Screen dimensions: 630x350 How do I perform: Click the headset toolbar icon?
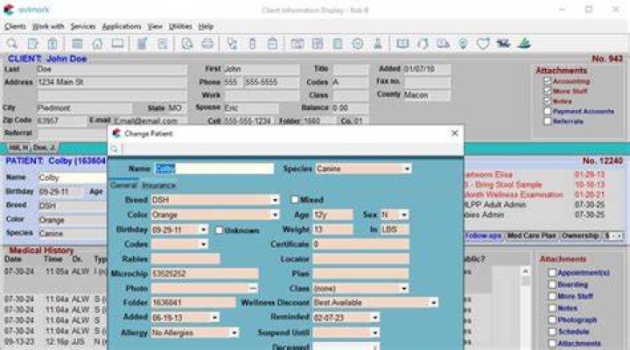(x=423, y=44)
